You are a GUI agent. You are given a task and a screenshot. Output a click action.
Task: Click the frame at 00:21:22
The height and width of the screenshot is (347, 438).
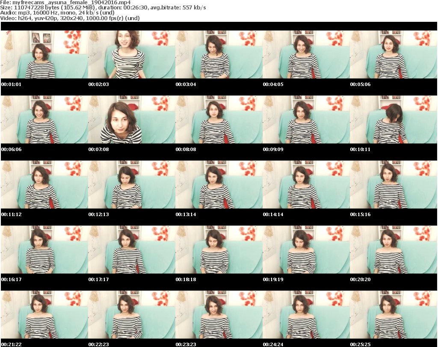point(44,315)
